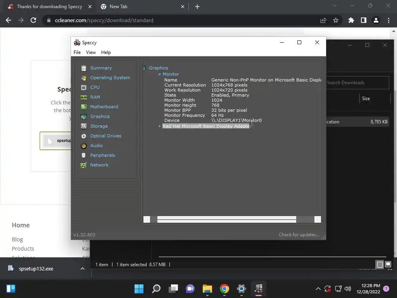Select the Monitor Frequency row
397x298 pixels.
tap(194, 115)
